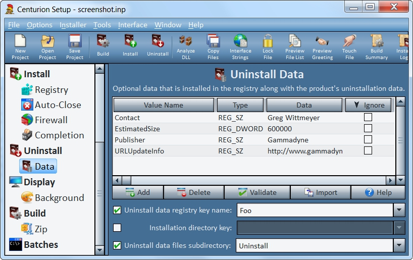Select Data under Uninstall in sidebar

point(38,166)
